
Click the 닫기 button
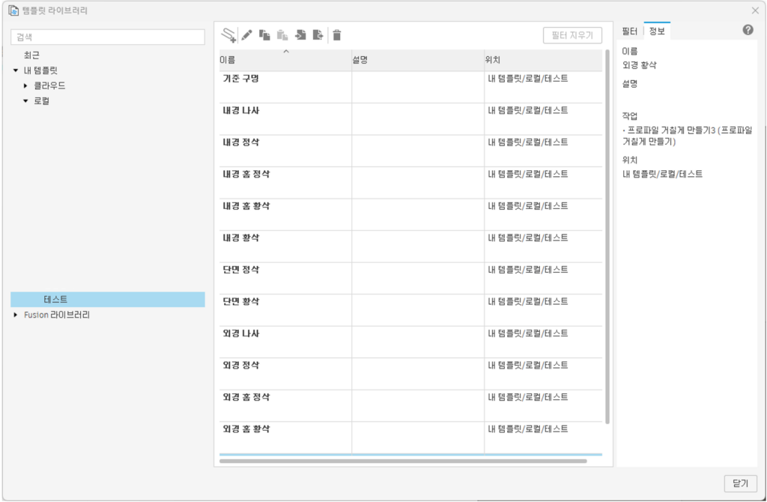coord(740,483)
